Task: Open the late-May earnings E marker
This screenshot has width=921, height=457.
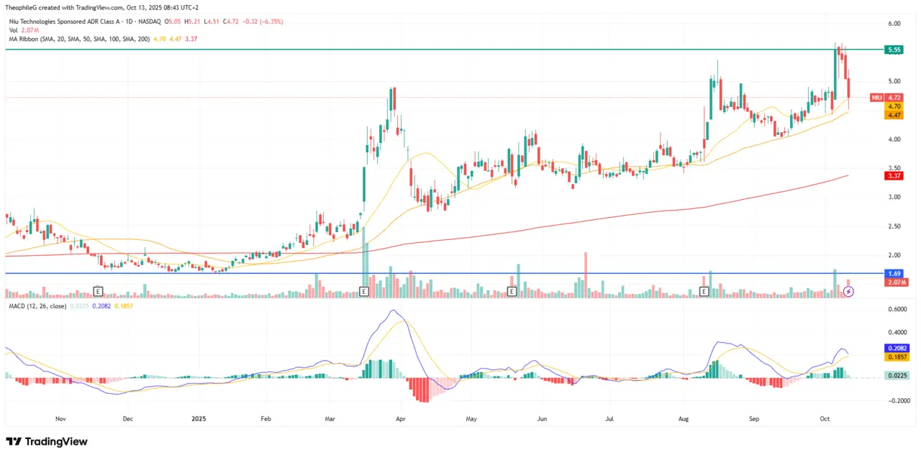Action: pyautogui.click(x=512, y=291)
